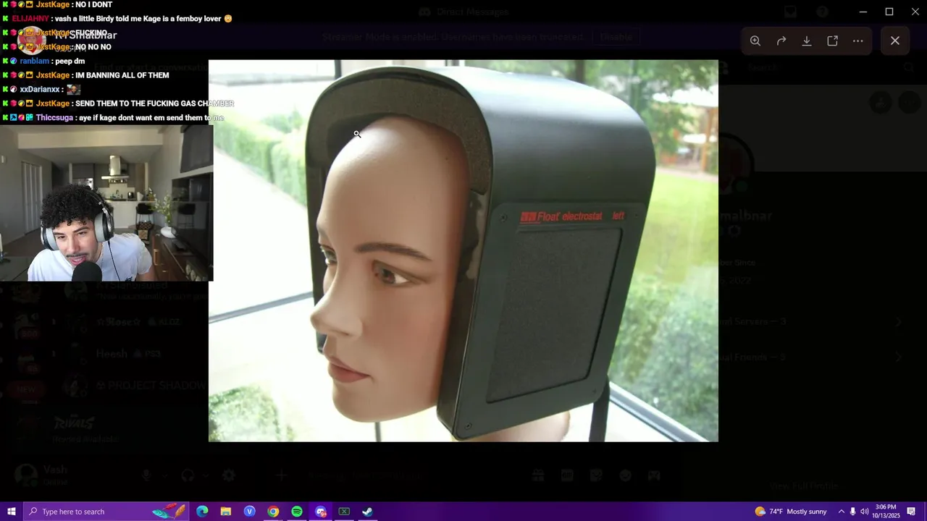Open the notification center icon
Viewport: 927px width, 521px height.
(911, 512)
